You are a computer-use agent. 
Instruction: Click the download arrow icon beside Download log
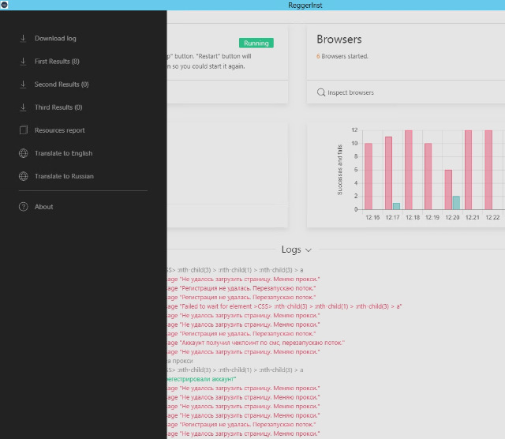(23, 38)
